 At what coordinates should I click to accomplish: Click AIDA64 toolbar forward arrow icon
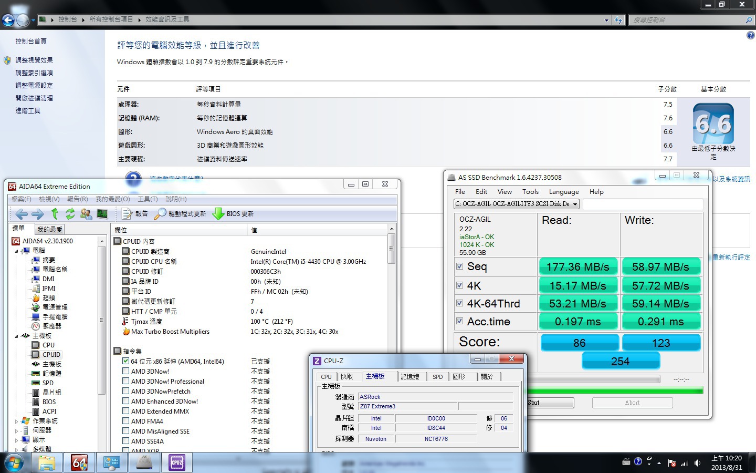tap(37, 214)
